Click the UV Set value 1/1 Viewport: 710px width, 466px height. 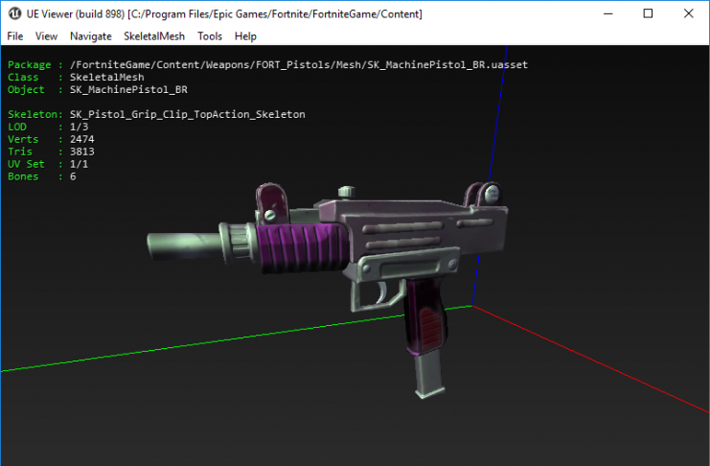(x=79, y=164)
